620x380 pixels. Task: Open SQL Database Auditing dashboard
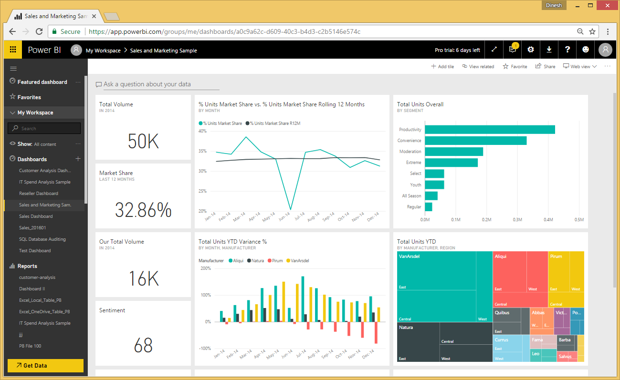pyautogui.click(x=42, y=239)
